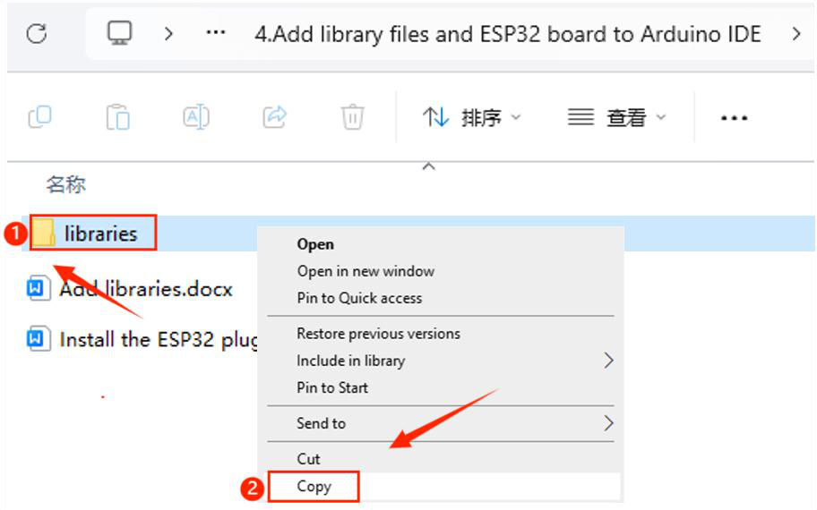Click the Share icon in toolbar
Image resolution: width=817 pixels, height=510 pixels.
(x=275, y=117)
